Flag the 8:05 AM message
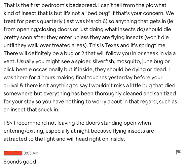The width and height of the screenshot is (185, 168). tap(178, 152)
